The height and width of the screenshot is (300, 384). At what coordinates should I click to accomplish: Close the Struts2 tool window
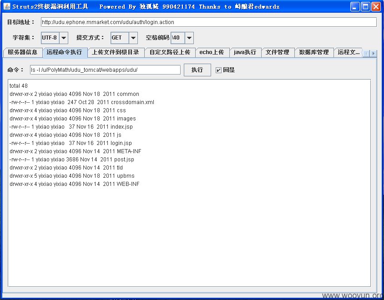coord(376,7)
